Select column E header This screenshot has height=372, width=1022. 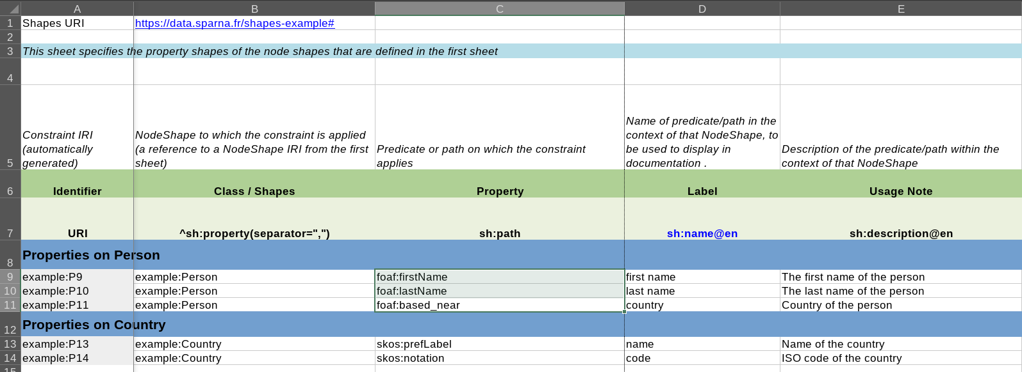click(901, 8)
